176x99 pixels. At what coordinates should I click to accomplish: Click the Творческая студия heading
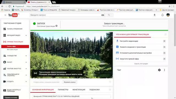(12, 23)
